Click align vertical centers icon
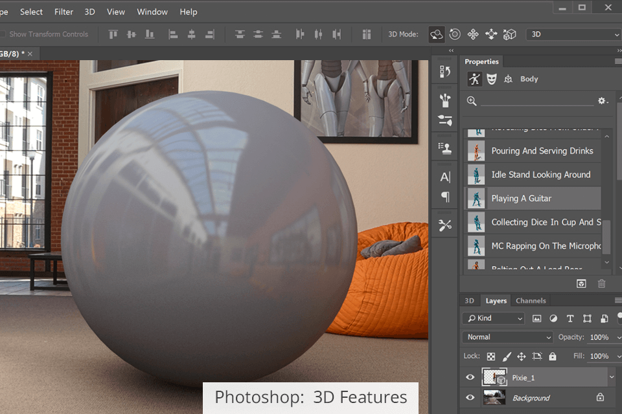Screen dimensions: 622x414 coord(132,34)
